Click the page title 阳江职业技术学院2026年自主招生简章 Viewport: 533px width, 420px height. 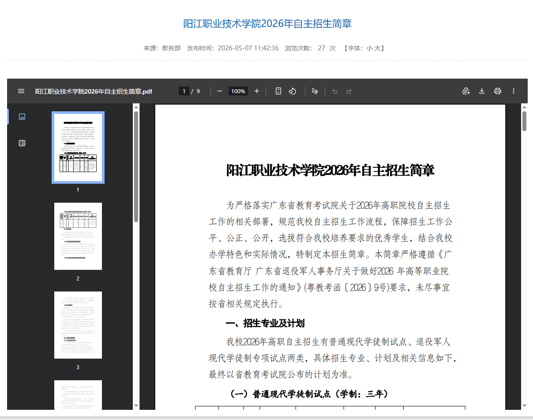point(267,24)
